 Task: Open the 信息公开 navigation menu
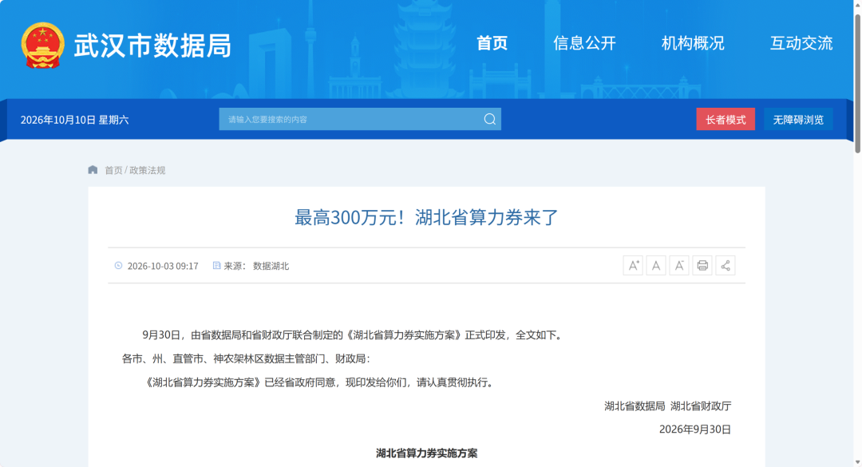coord(584,43)
